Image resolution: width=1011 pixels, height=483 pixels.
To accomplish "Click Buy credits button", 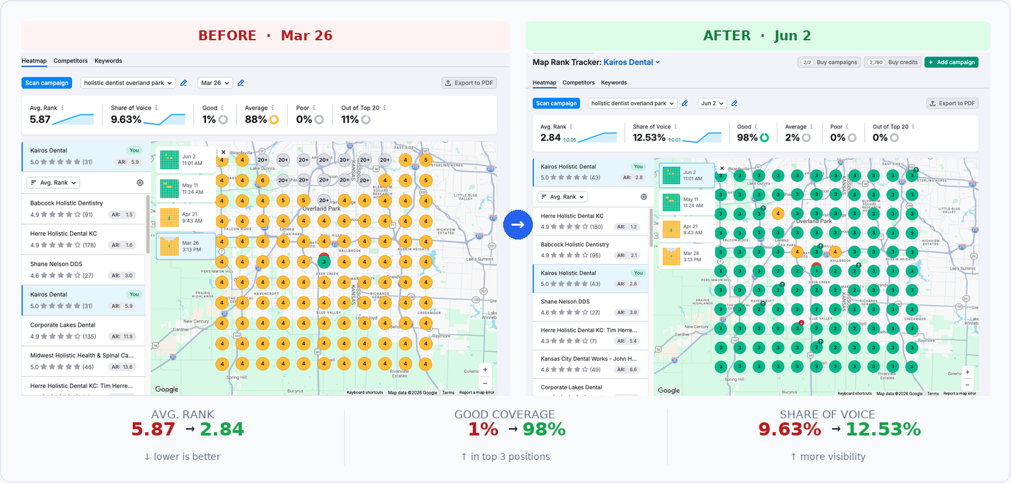I will pyautogui.click(x=893, y=62).
